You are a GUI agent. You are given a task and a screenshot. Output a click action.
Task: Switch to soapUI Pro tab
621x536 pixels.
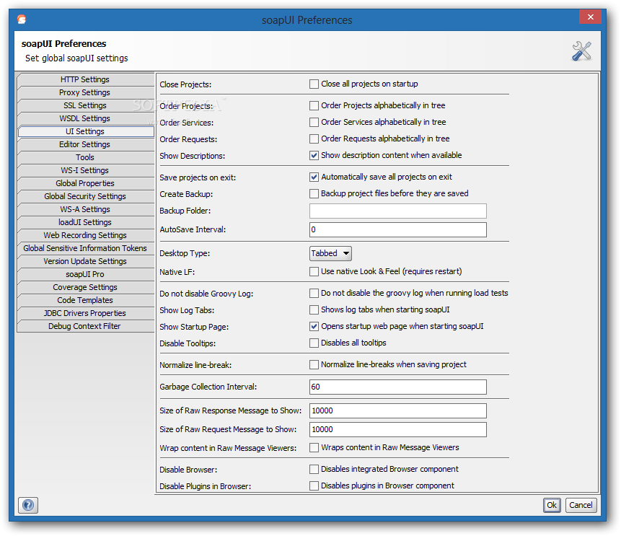click(x=85, y=274)
